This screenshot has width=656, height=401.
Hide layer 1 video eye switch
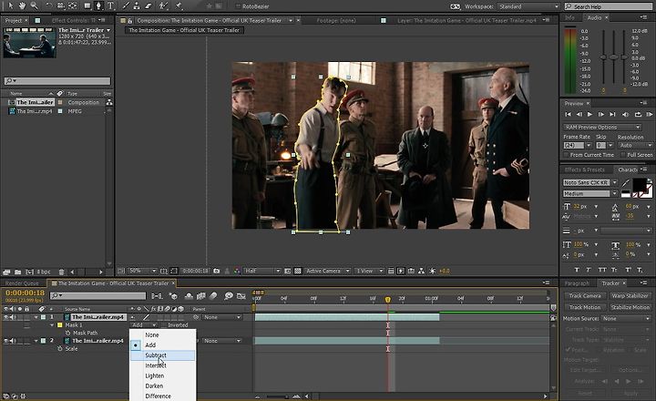click(x=5, y=317)
